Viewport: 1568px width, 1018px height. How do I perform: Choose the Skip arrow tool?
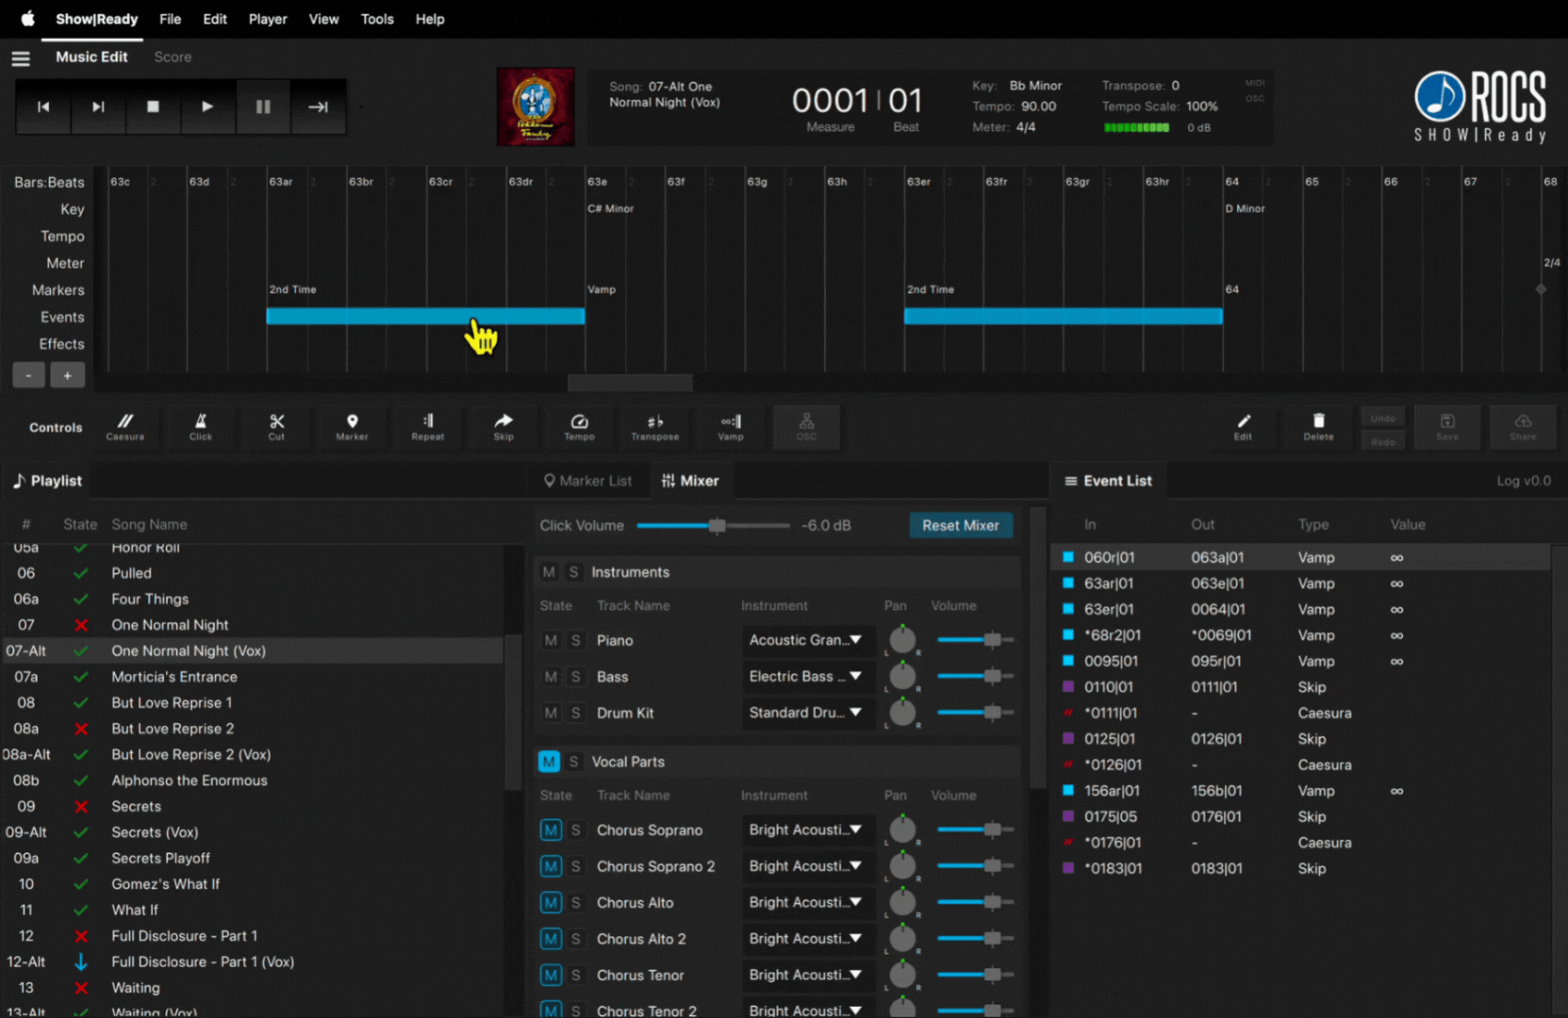pos(503,426)
